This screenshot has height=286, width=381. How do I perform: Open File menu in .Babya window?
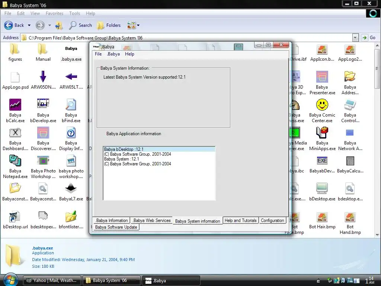(98, 54)
